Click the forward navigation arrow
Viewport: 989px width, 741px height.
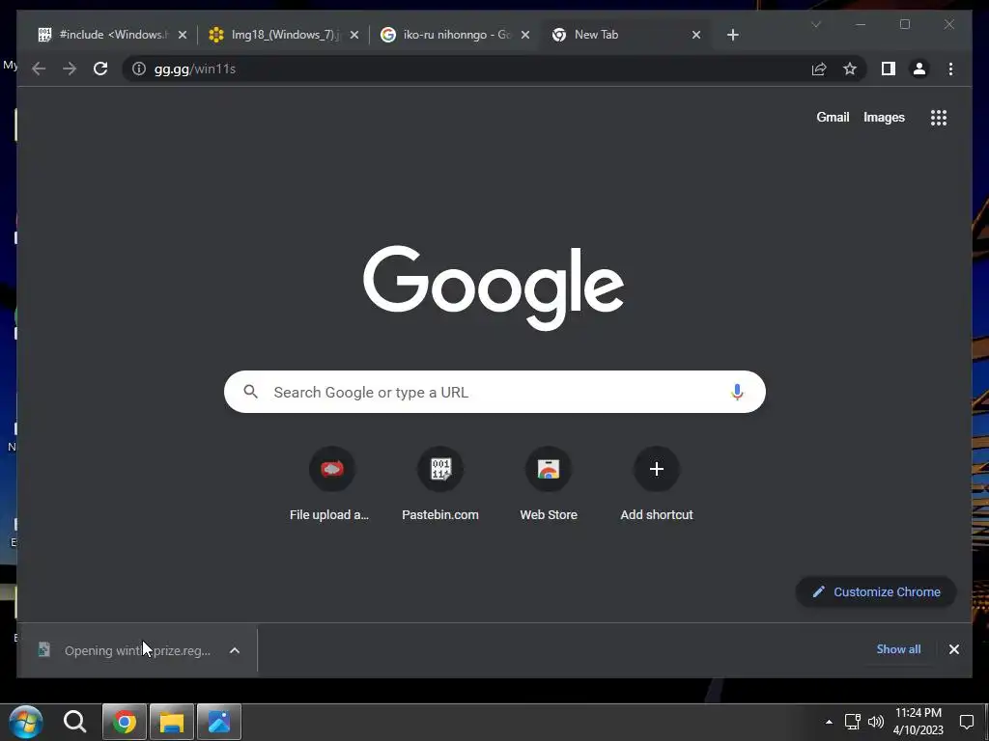(x=70, y=69)
